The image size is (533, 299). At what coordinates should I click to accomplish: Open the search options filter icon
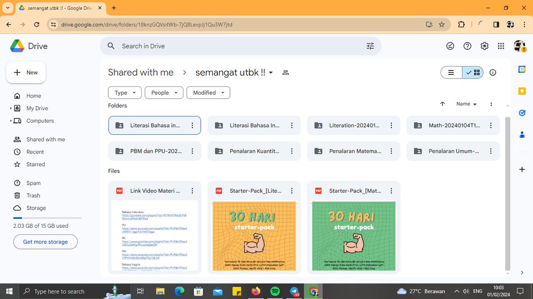click(370, 46)
